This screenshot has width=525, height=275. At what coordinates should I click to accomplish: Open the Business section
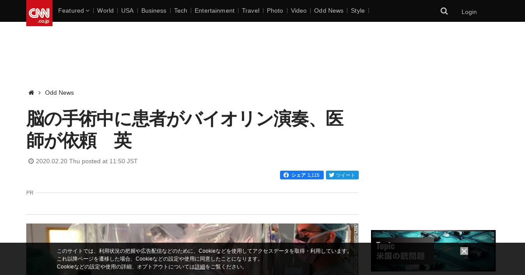click(154, 10)
